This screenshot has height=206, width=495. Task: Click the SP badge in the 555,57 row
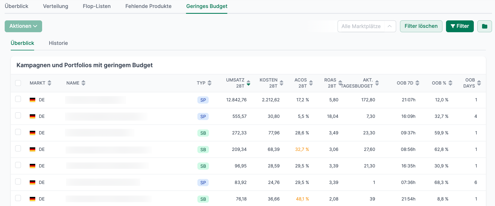click(203, 116)
